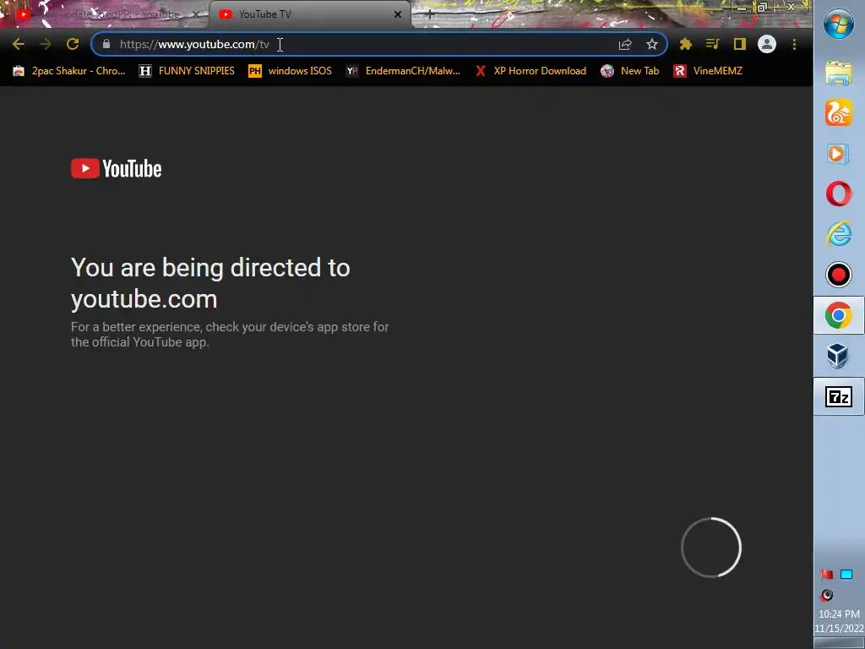
Task: Open a new tab with plus button
Action: pos(430,15)
